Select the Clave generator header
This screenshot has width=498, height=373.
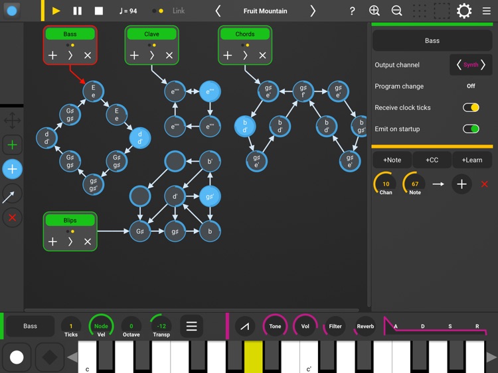pyautogui.click(x=152, y=34)
